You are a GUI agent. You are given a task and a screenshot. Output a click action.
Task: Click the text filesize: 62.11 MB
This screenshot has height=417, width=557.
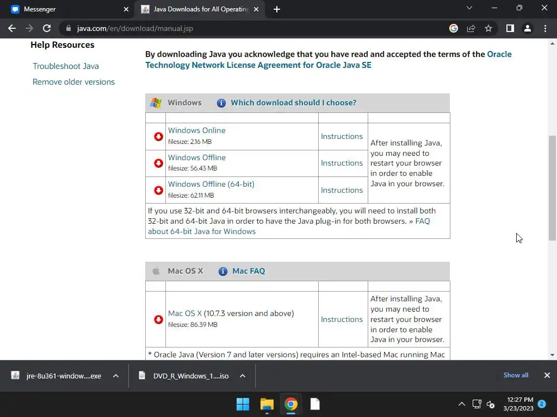191,195
